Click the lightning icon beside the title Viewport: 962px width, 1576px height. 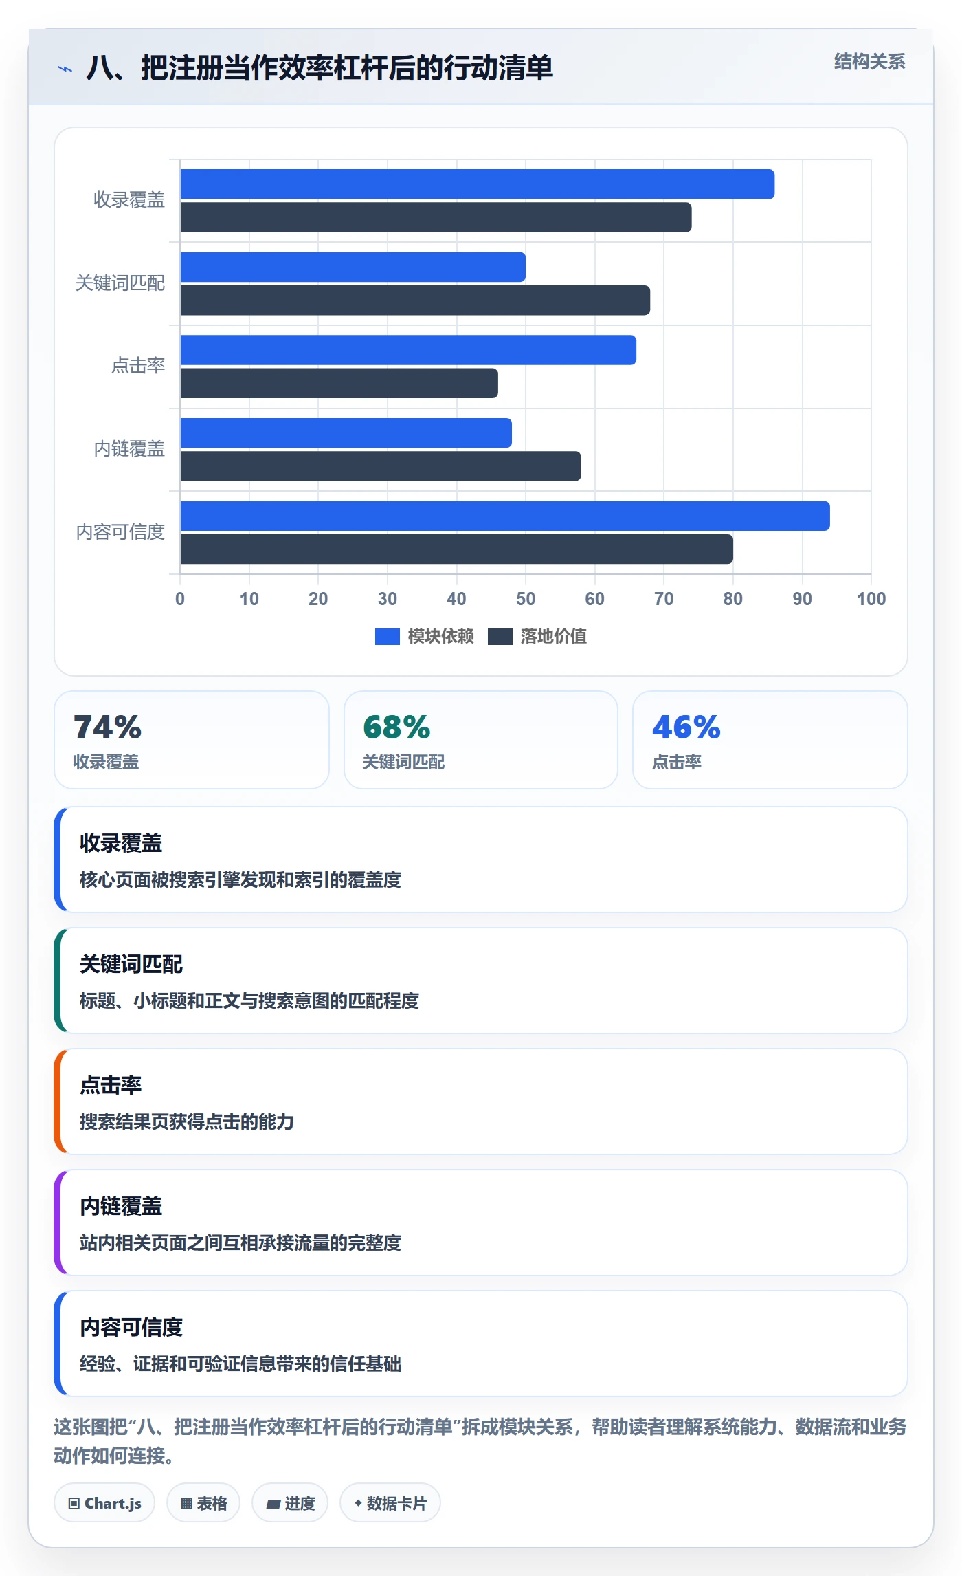(65, 69)
